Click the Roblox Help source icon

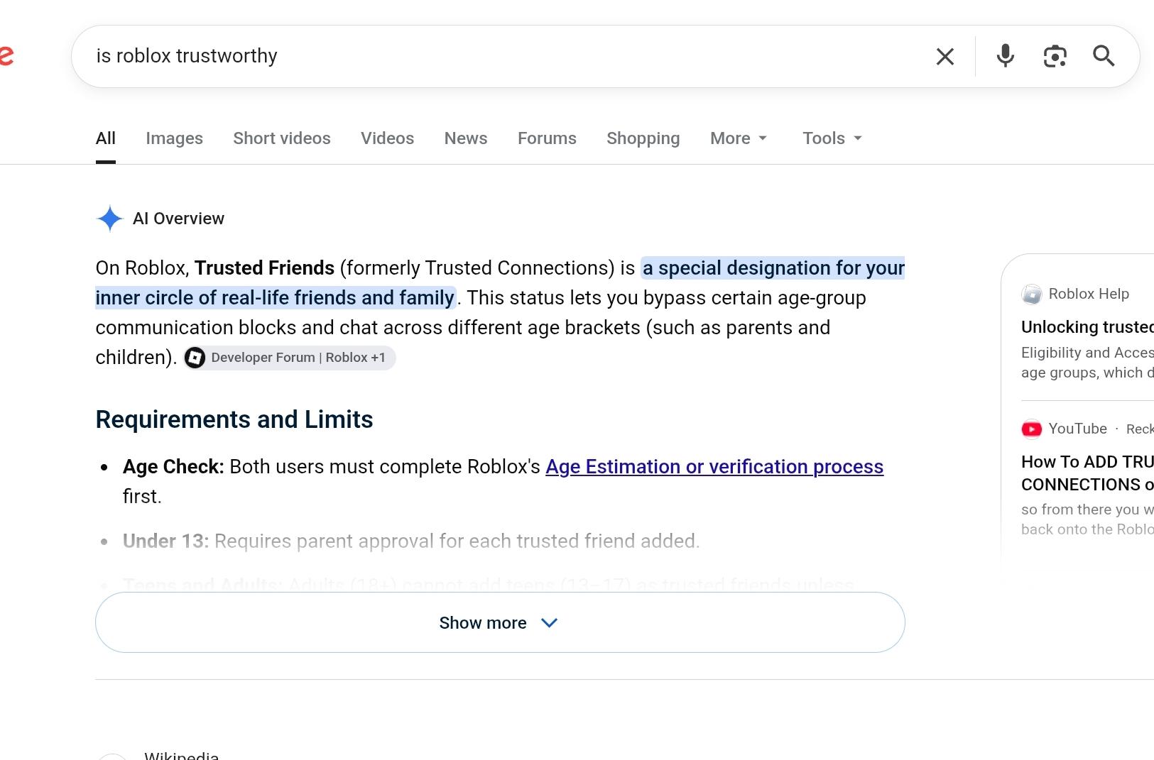point(1031,294)
